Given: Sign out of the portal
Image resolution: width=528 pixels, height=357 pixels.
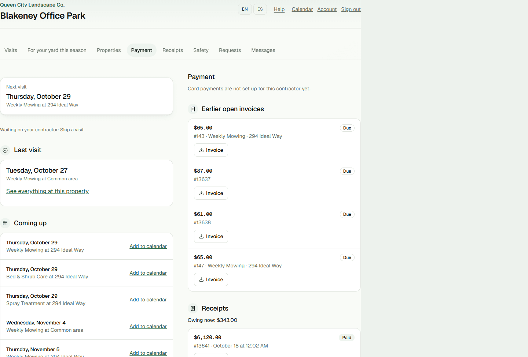Looking at the screenshot, I should click(x=351, y=9).
